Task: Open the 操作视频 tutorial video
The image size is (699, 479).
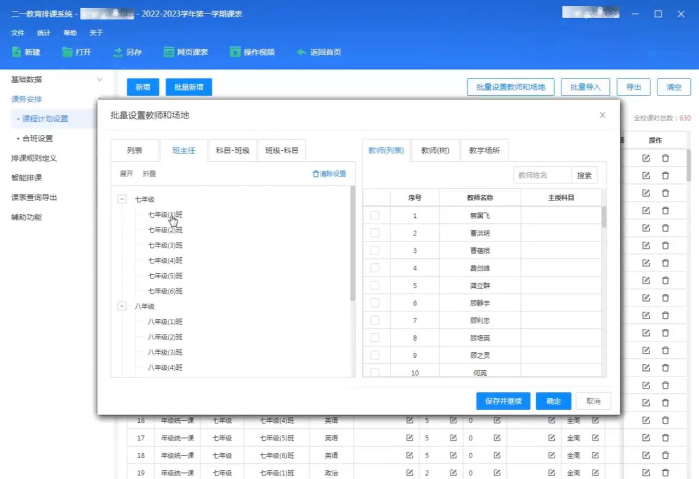Action: point(252,52)
